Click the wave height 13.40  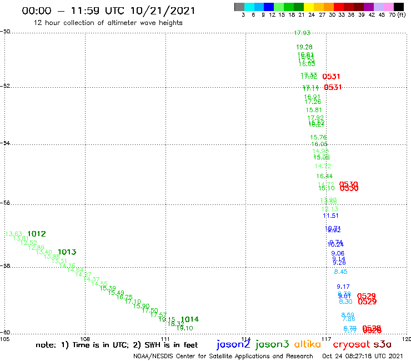pyautogui.click(x=44, y=252)
